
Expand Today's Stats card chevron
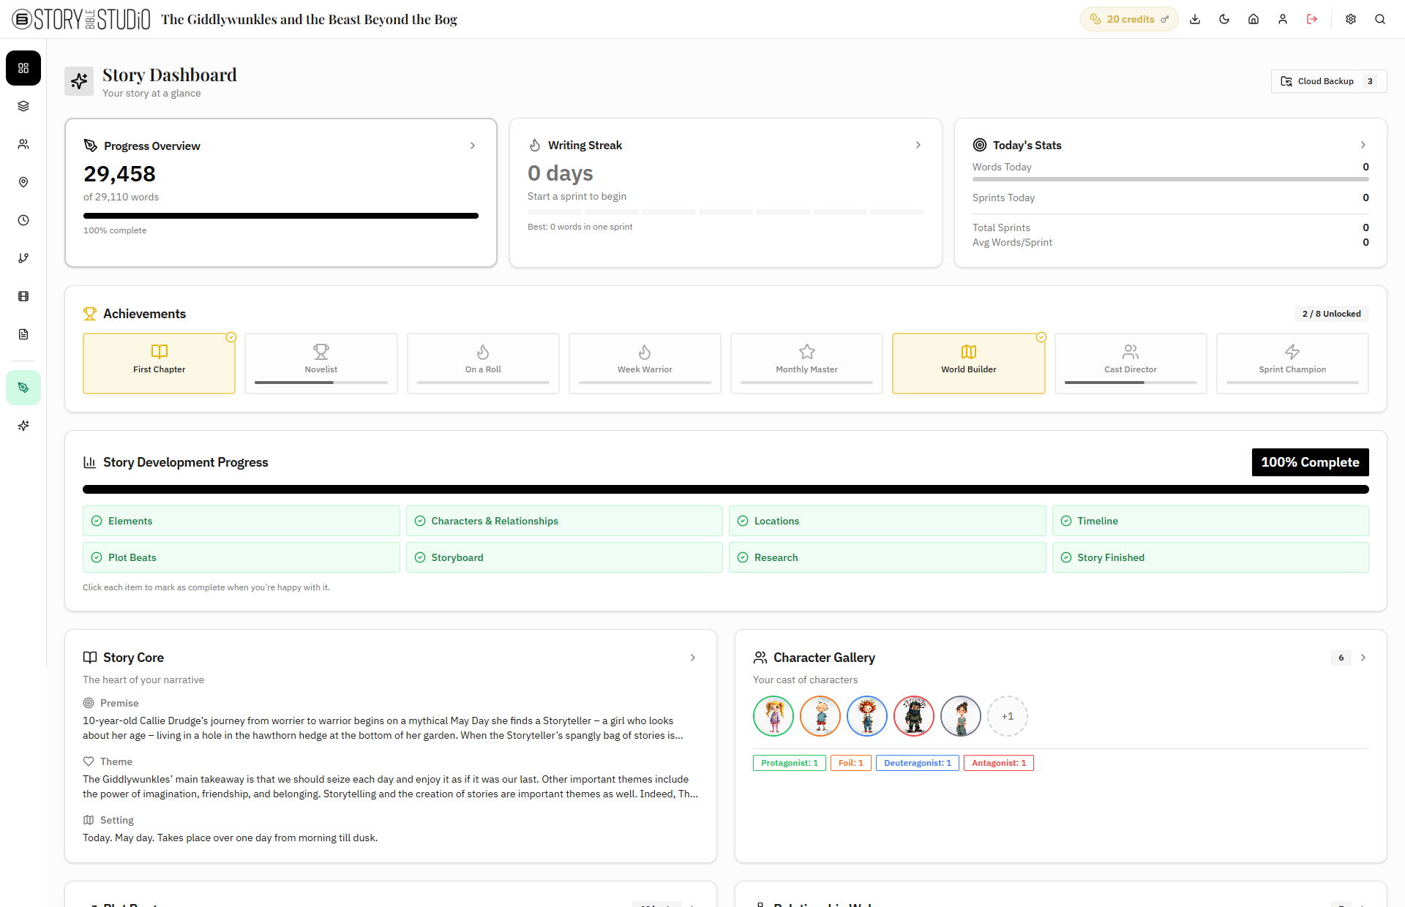click(x=1363, y=145)
